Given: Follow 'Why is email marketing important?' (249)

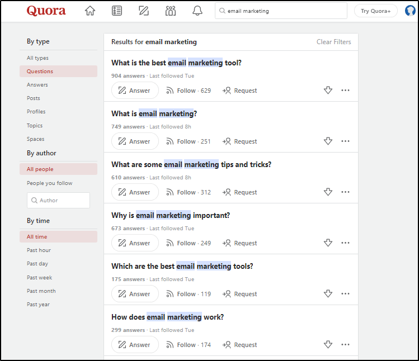Looking at the screenshot, I should tap(189, 243).
